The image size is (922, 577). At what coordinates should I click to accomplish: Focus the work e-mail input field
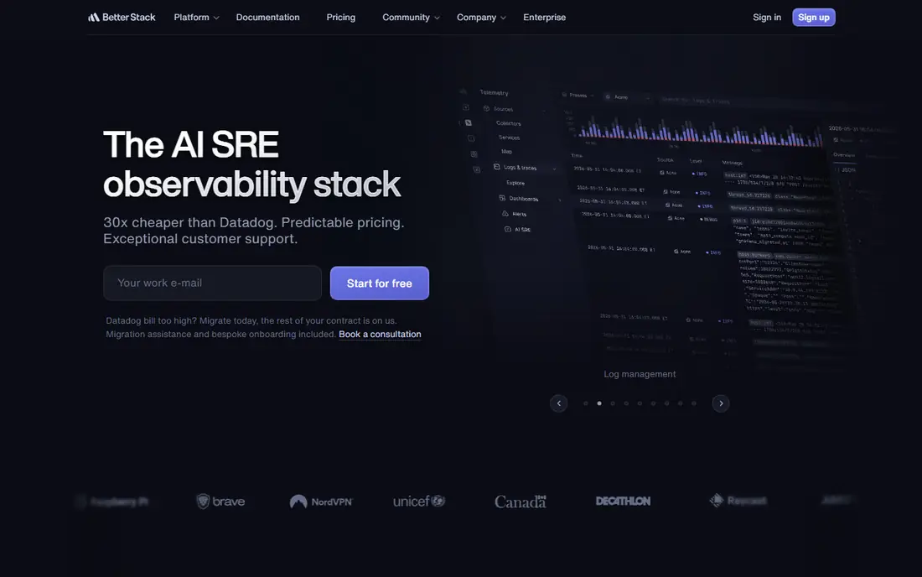point(212,283)
